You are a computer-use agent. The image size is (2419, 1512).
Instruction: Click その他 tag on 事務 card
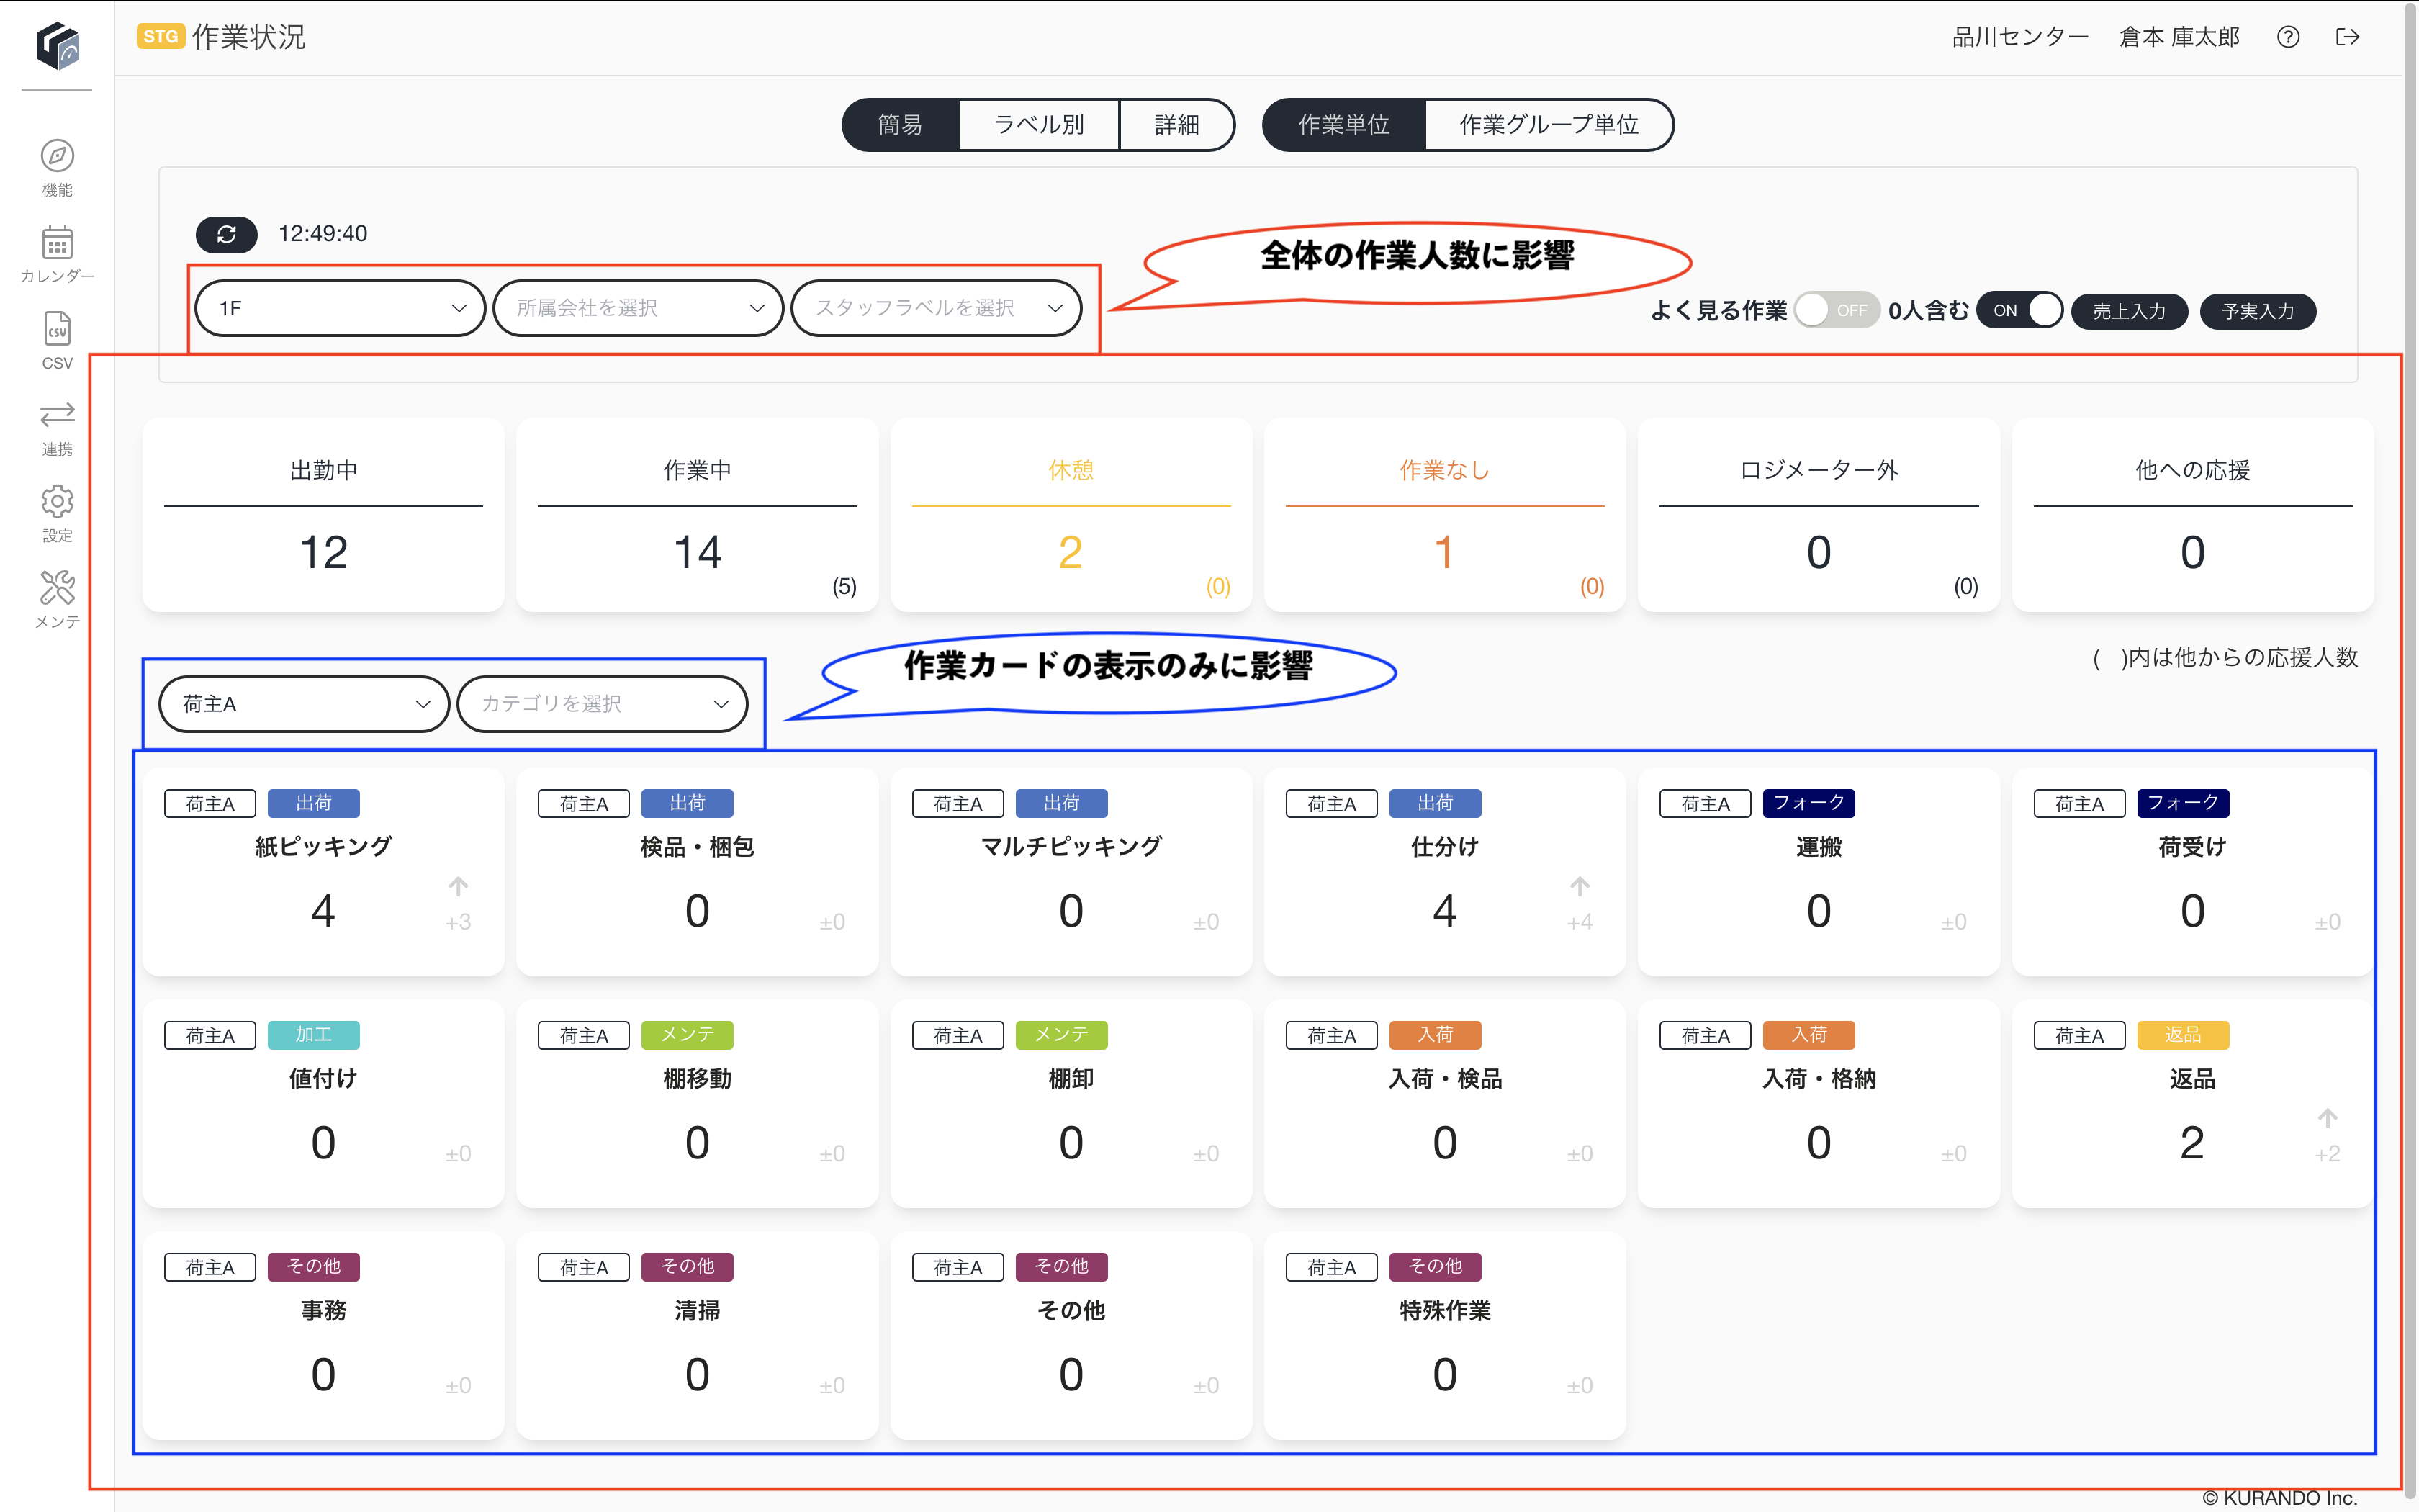click(314, 1267)
